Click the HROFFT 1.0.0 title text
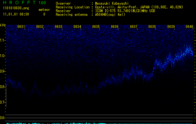Image resolution: width=196 pixels, height=124 pixels. pos(25,2)
